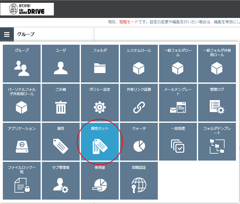Open the 共有リンク証跡 link tile

tap(139, 103)
